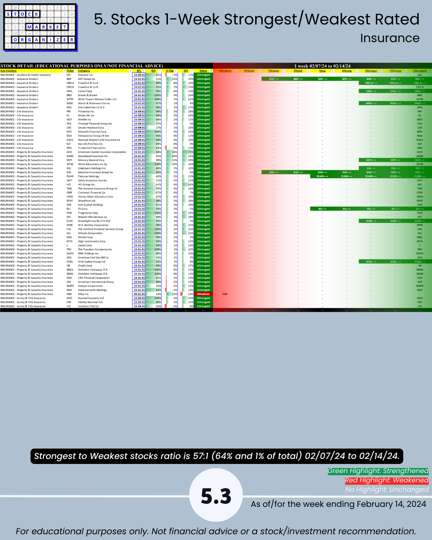Open the 7Weaker column filter dropdown
Viewport: 432px width, 540px height.
(284, 71)
